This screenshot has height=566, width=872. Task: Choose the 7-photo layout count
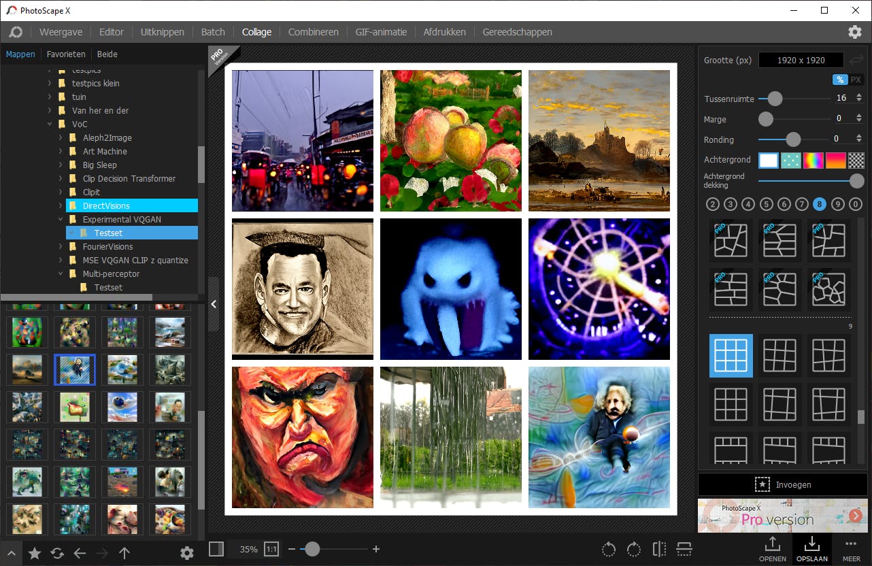pyautogui.click(x=802, y=204)
